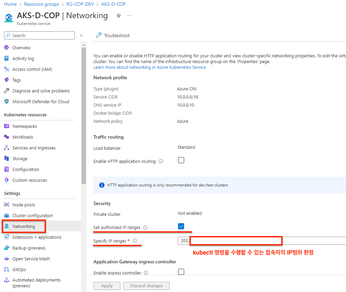Focus the sidebar Search box
The height and width of the screenshot is (292, 346).
(39, 35)
